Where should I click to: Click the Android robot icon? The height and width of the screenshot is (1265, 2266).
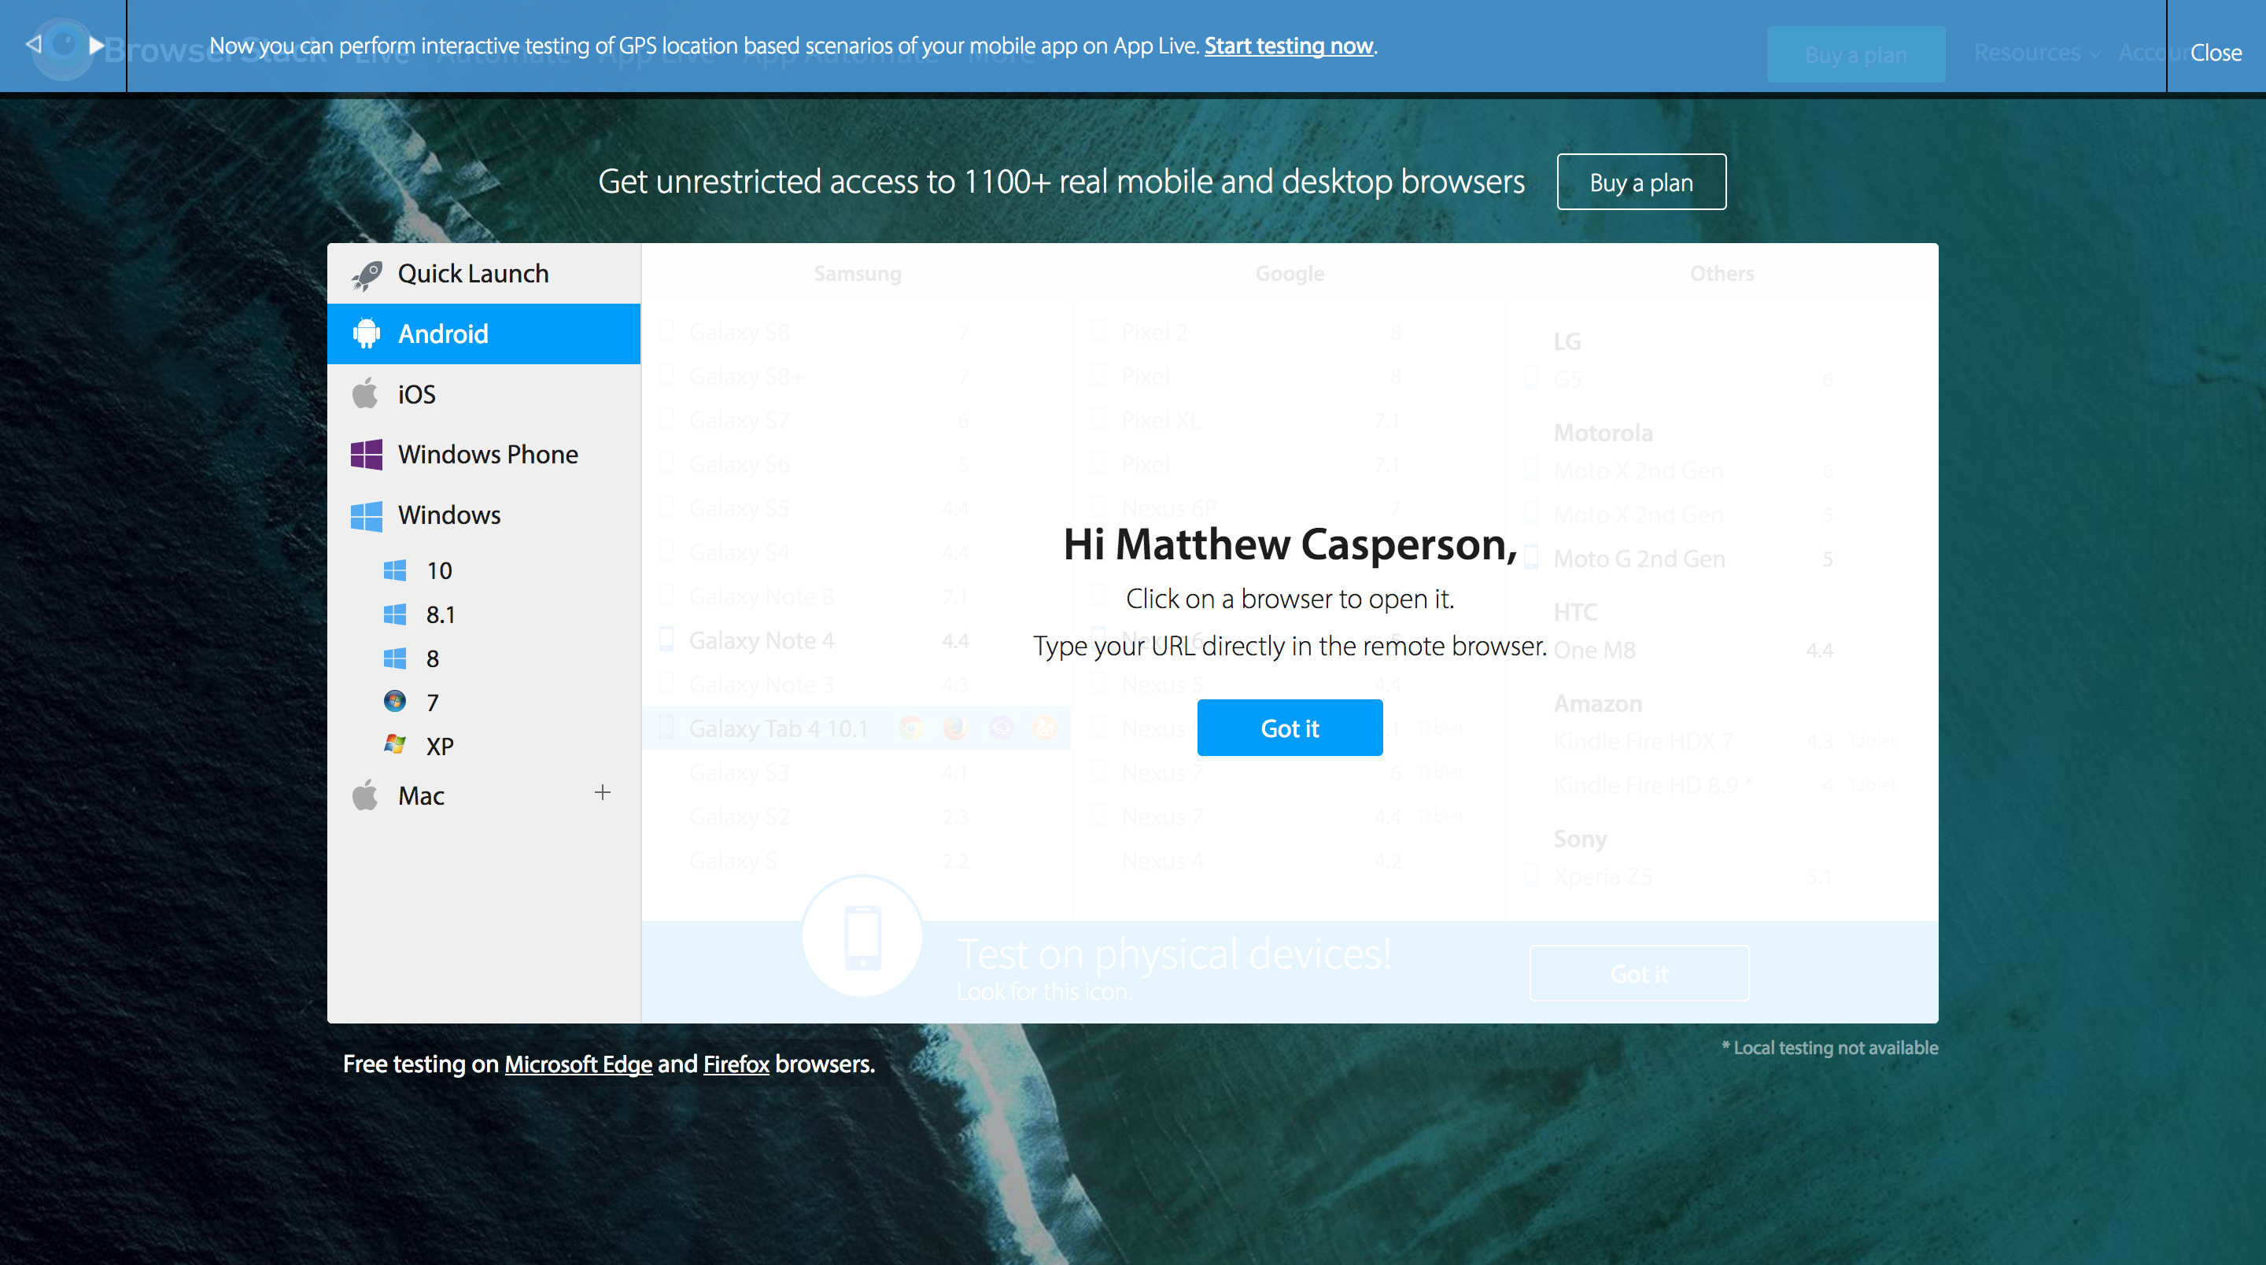[x=366, y=334]
